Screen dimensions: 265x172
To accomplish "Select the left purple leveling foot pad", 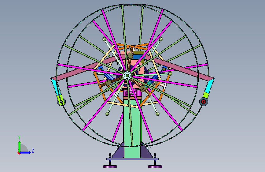I will click(x=110, y=167).
